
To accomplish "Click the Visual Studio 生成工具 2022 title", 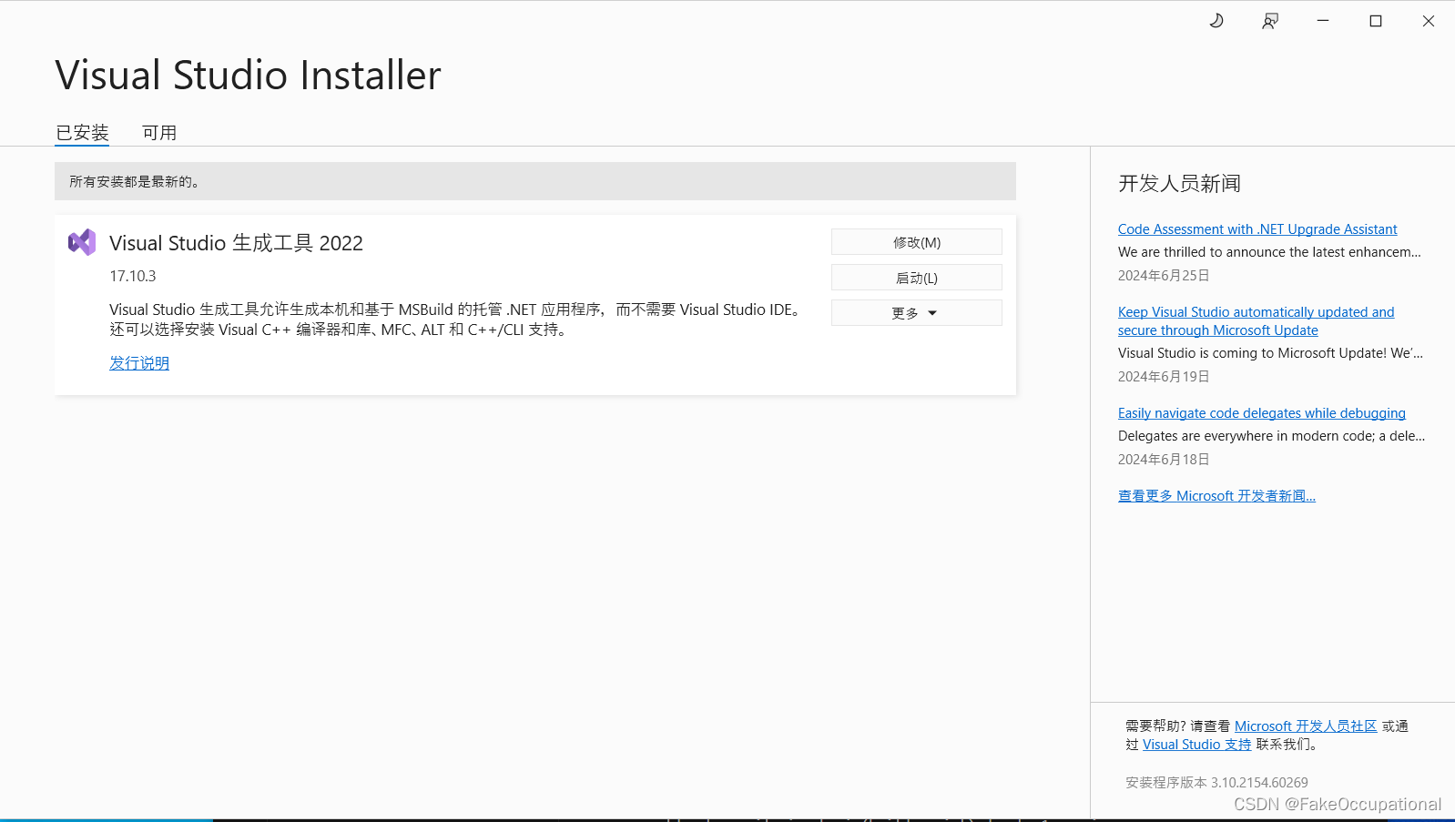I will point(236,243).
